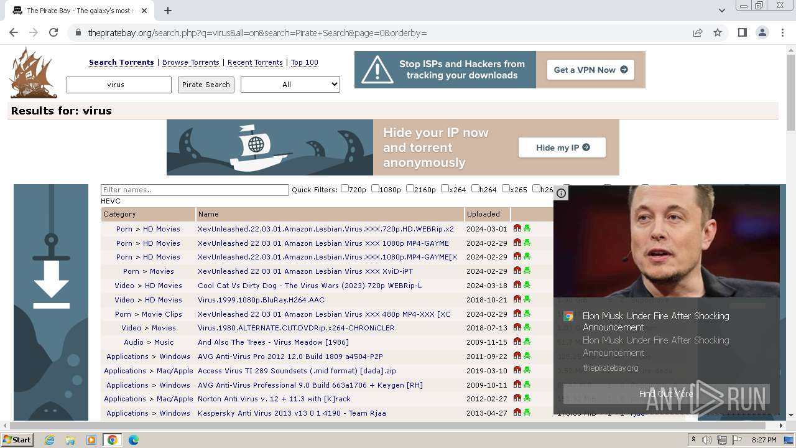The width and height of the screenshot is (796, 448).
Task: Bookmark this page with the star icon
Action: (x=718, y=32)
